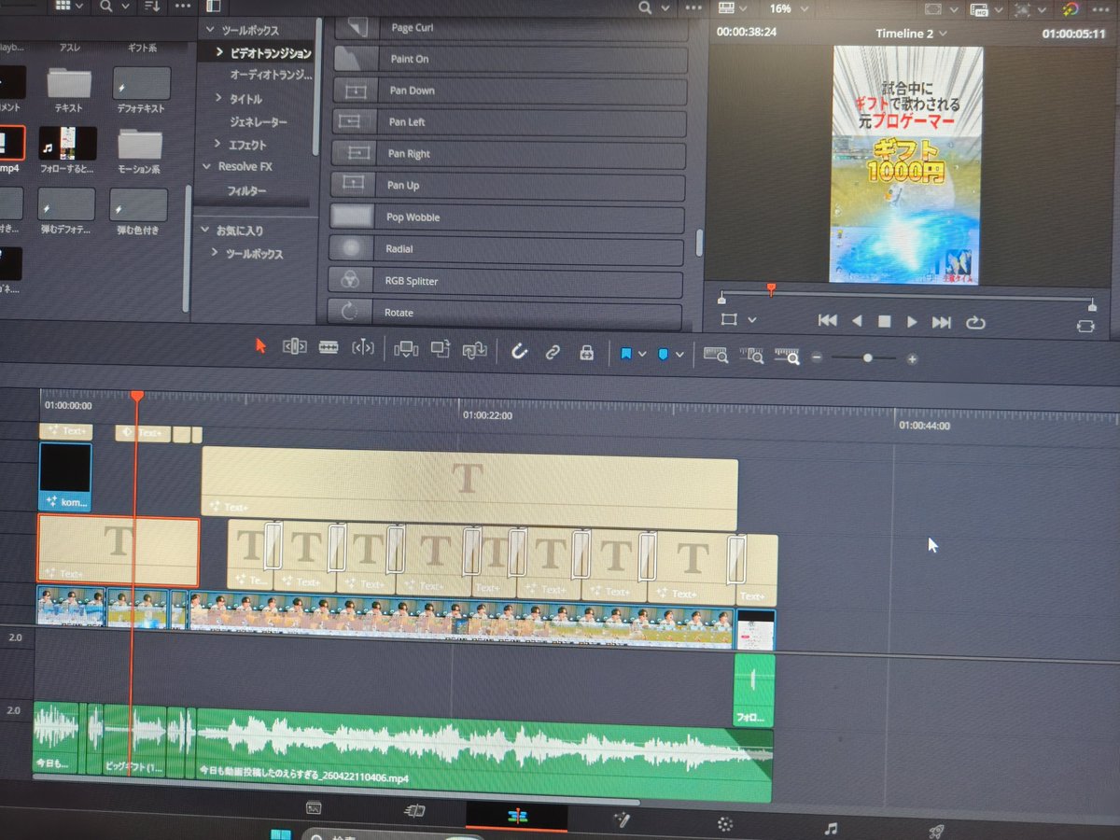Image resolution: width=1120 pixels, height=840 pixels.
Task: Open the media pool three-dots options menu
Action: click(x=183, y=7)
